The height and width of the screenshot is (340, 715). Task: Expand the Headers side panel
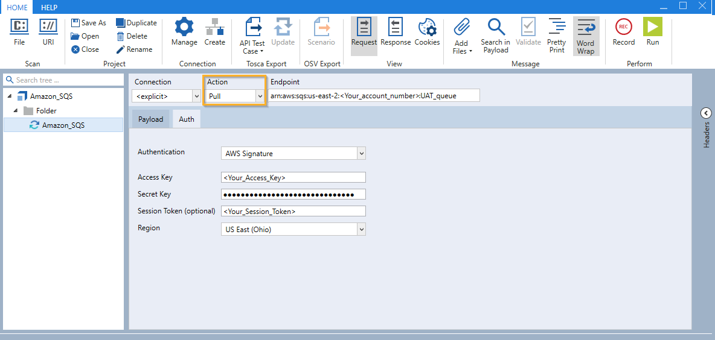[x=705, y=113]
